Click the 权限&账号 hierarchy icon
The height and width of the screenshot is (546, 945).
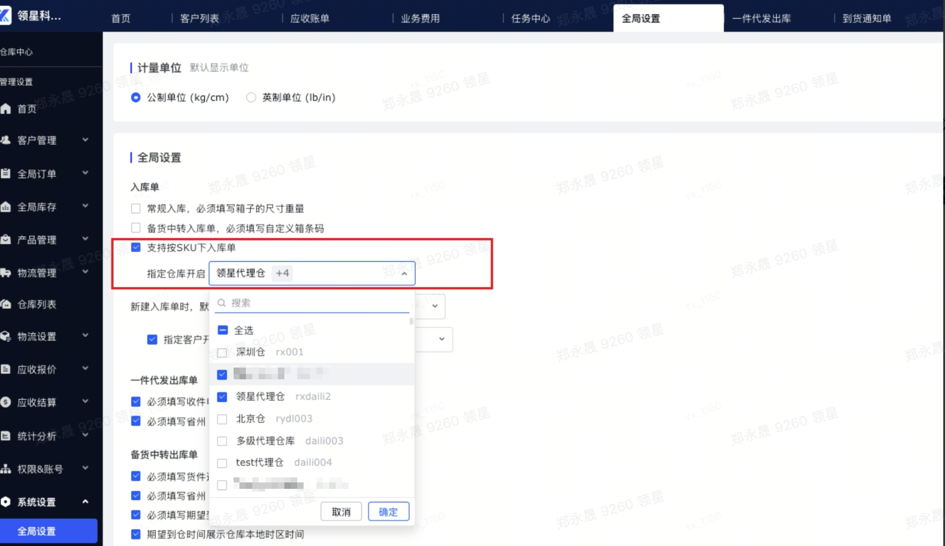(6, 469)
